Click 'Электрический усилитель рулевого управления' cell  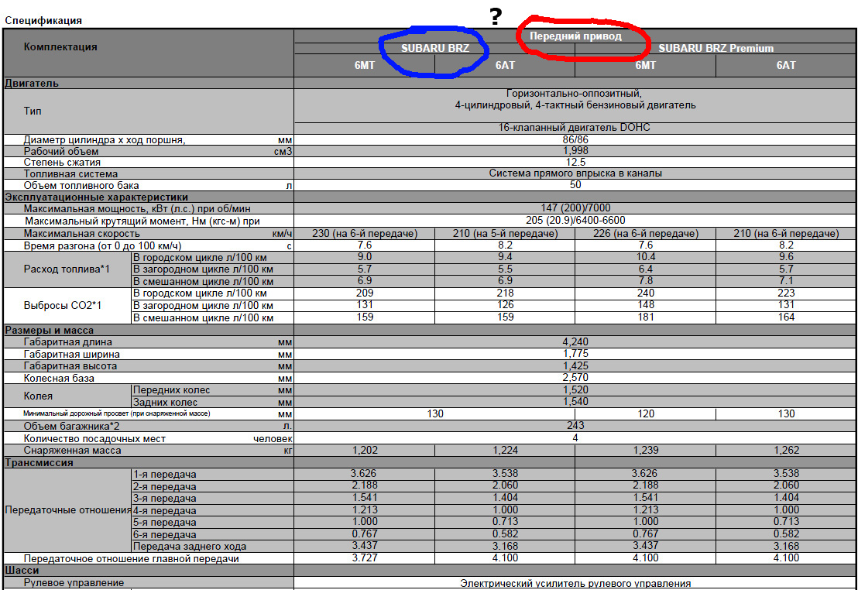(575, 584)
